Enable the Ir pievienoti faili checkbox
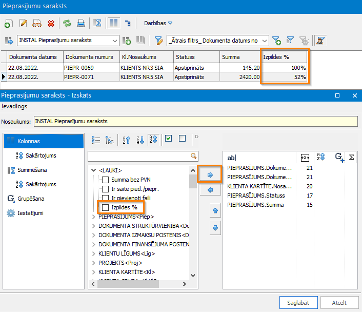362x312 pixels. tap(105, 198)
